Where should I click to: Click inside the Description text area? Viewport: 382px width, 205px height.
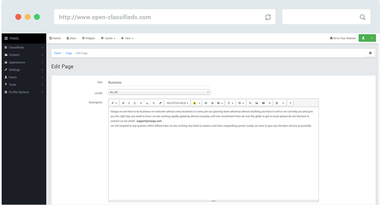pyautogui.click(x=213, y=153)
